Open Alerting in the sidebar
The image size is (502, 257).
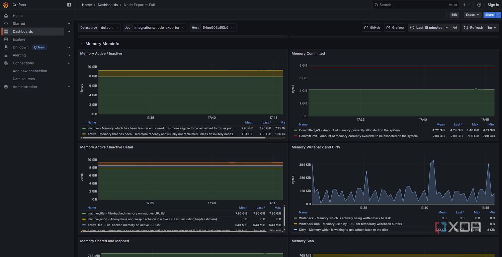click(x=19, y=55)
